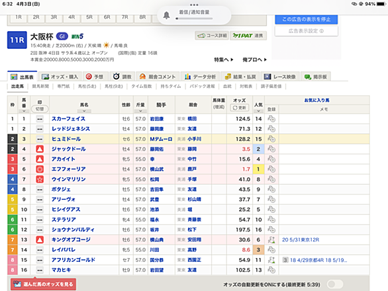Tap the notification bell icon
This screenshot has height=291, width=388.
click(166, 15)
